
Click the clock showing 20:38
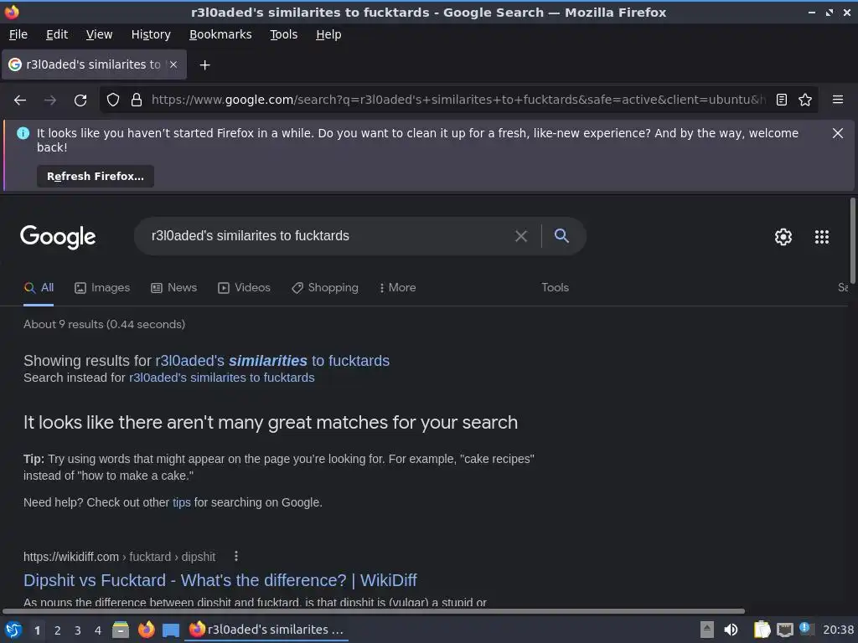[838, 630]
